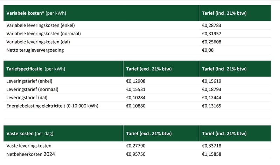Screen dimensions: 280x165
Task: Click the Variabele kosten table header
Action: point(36,13)
